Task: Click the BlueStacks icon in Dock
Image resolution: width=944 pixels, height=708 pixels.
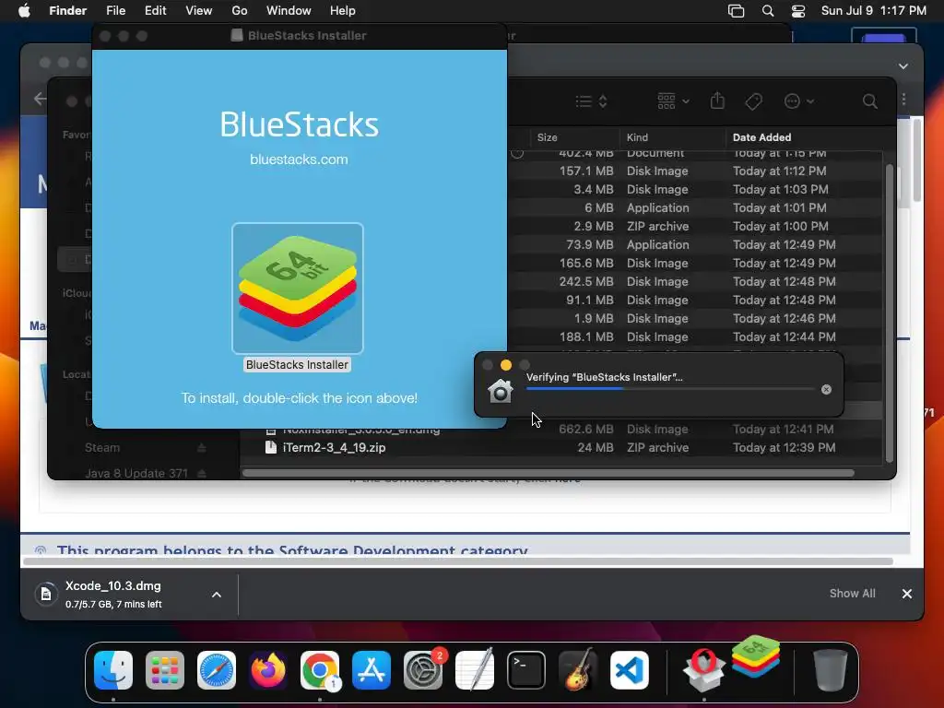Action: click(756, 656)
